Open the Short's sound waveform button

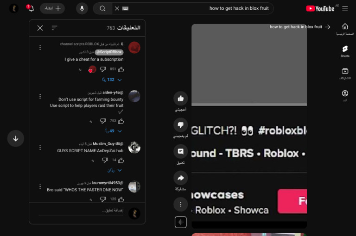pyautogui.click(x=181, y=222)
